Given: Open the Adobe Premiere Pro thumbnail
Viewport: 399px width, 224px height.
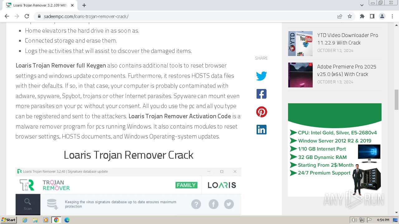Looking at the screenshot, I should 300,75.
